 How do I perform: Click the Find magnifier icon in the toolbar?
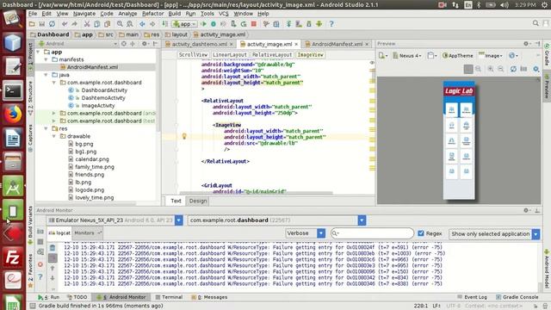tap(120, 24)
